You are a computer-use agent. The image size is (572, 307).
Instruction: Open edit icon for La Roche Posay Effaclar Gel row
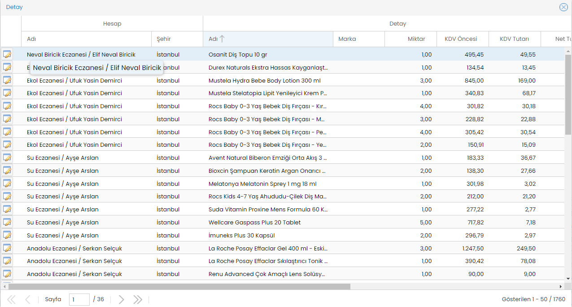click(7, 248)
